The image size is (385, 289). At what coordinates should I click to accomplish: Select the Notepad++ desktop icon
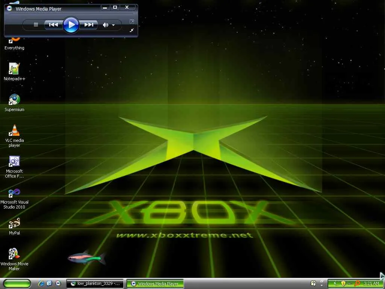tap(14, 72)
